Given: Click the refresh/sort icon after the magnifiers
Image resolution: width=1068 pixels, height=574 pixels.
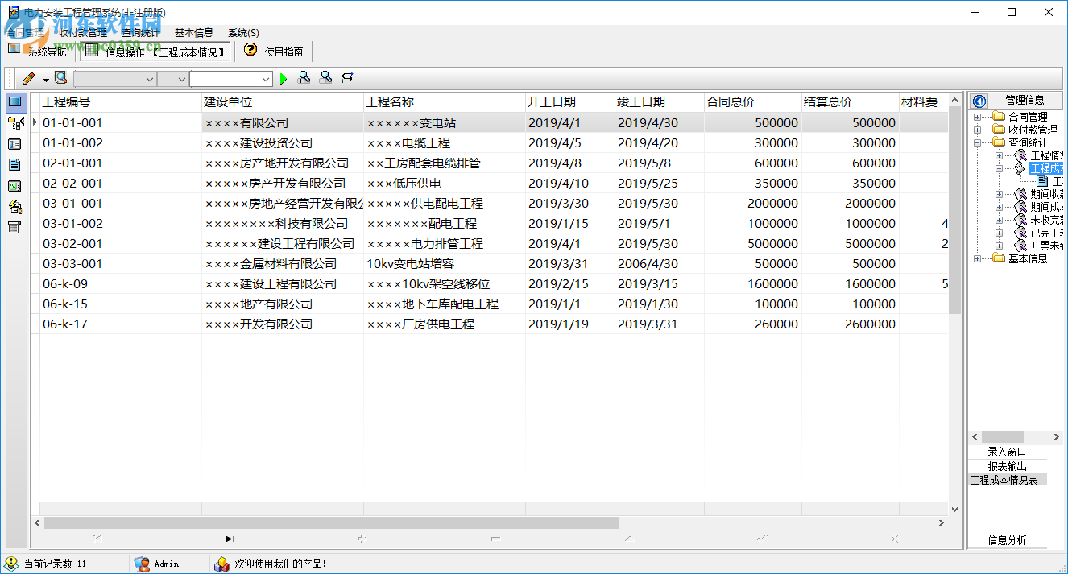Looking at the screenshot, I should click(346, 77).
